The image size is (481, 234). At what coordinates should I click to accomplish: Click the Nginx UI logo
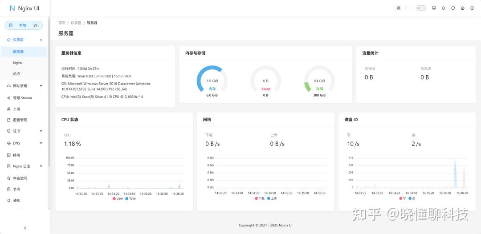[x=24, y=8]
